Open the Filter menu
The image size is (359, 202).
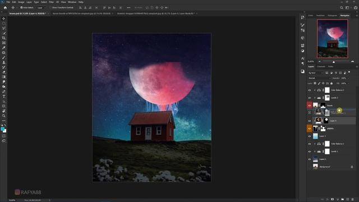51,2
